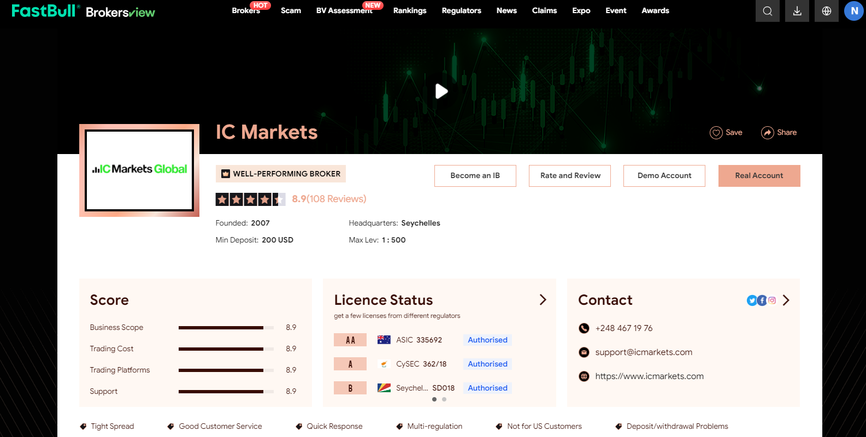This screenshot has height=437, width=866.
Task: Open the Brokers menu item
Action: coord(245,11)
